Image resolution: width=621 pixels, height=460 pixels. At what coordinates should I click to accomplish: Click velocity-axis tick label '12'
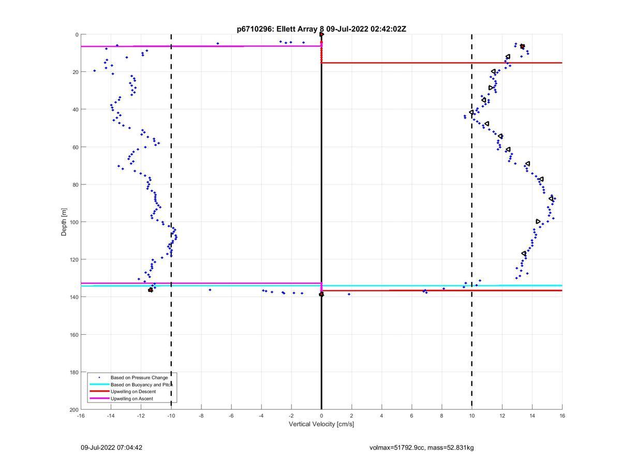point(501,416)
